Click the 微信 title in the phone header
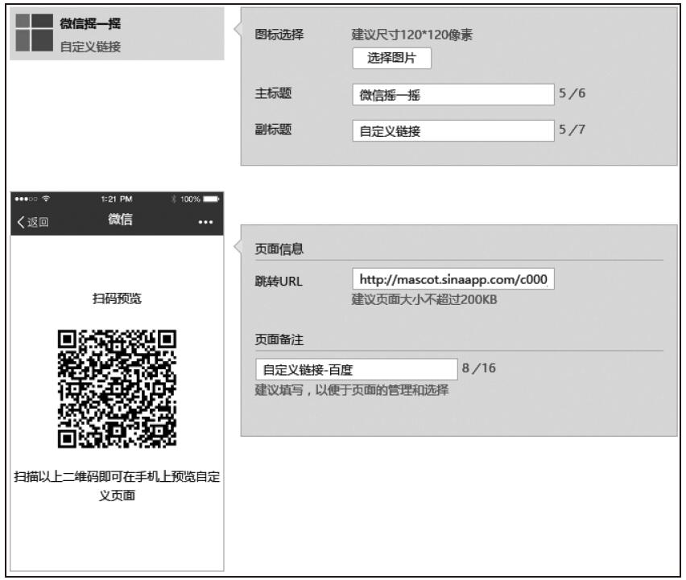Screen dimensions: 686x580 119,220
